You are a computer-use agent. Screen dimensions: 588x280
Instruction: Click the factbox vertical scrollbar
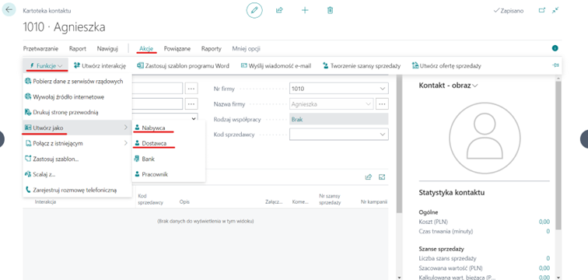[558, 156]
